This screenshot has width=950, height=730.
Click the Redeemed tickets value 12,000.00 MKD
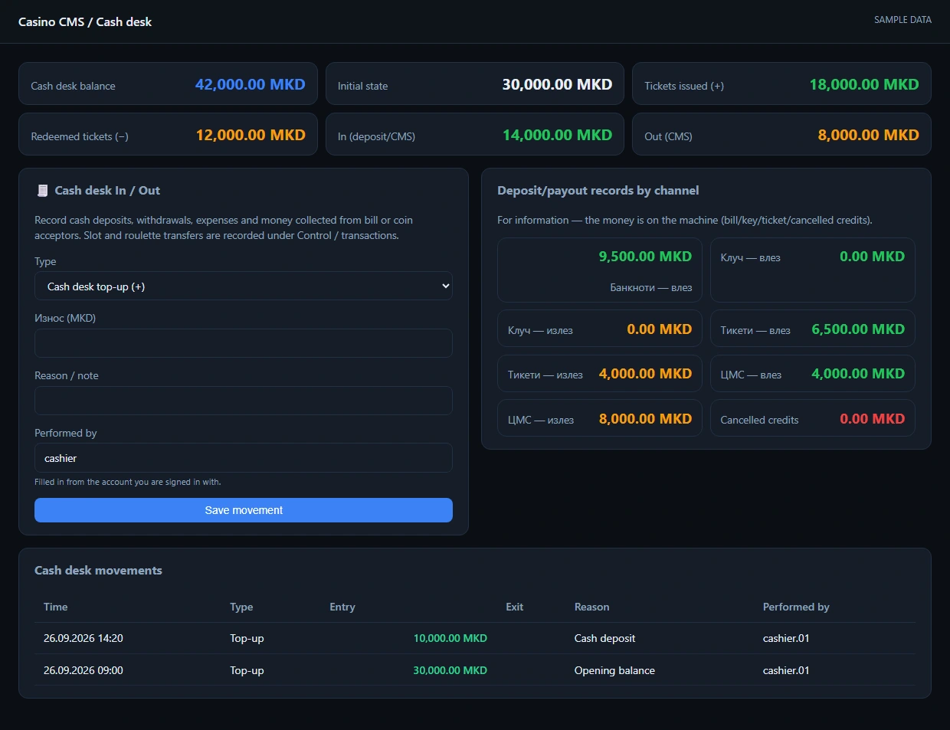coord(251,135)
